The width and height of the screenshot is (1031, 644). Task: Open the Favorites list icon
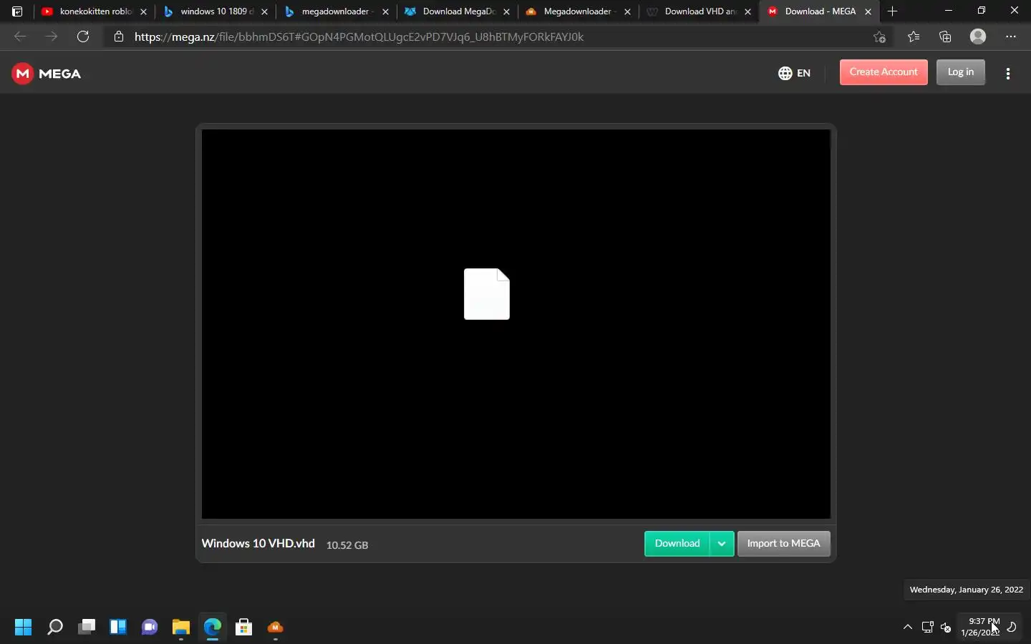pyautogui.click(x=914, y=36)
